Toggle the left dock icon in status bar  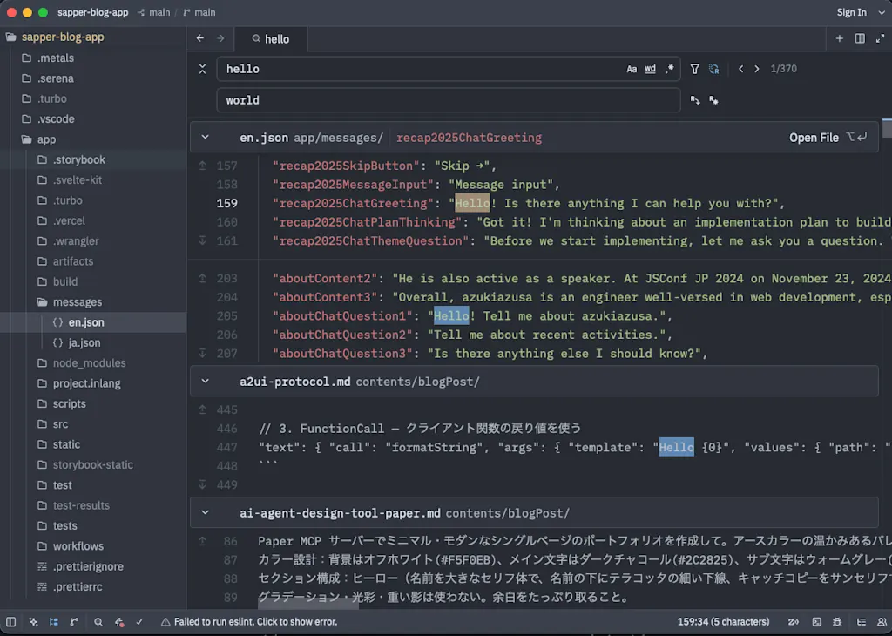pyautogui.click(x=10, y=622)
